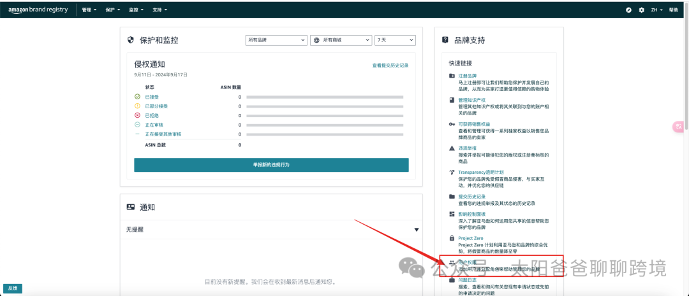The height and width of the screenshot is (296, 689).
Task: Open settings gear icon in top bar
Action: [x=642, y=10]
